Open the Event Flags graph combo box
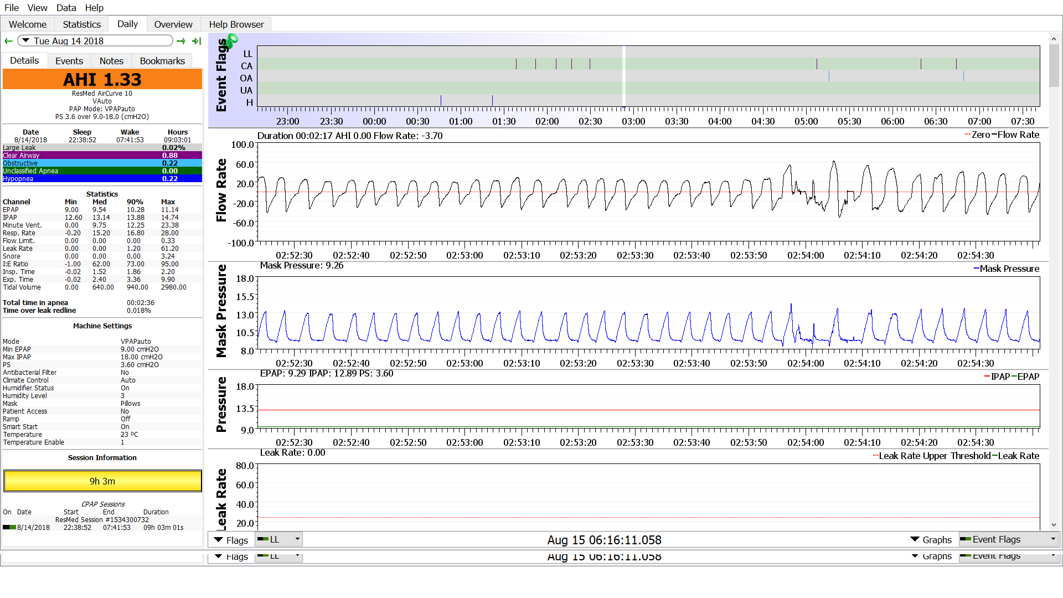Viewport: 1063px width, 598px height. point(1009,539)
